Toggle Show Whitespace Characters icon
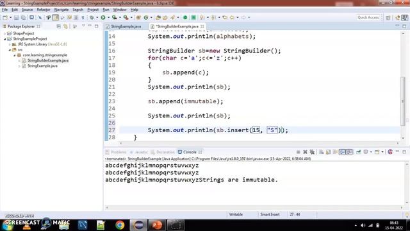The height and width of the screenshot is (231, 410). (83, 17)
